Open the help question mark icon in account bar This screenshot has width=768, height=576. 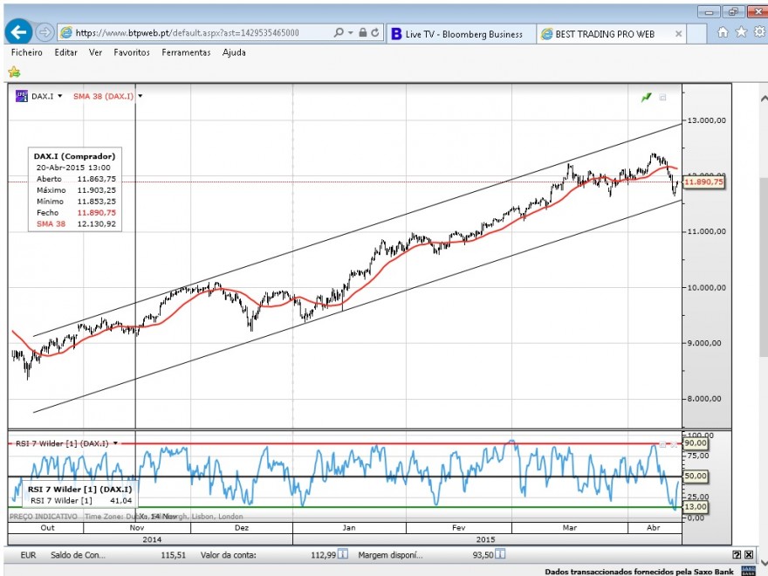(x=737, y=554)
